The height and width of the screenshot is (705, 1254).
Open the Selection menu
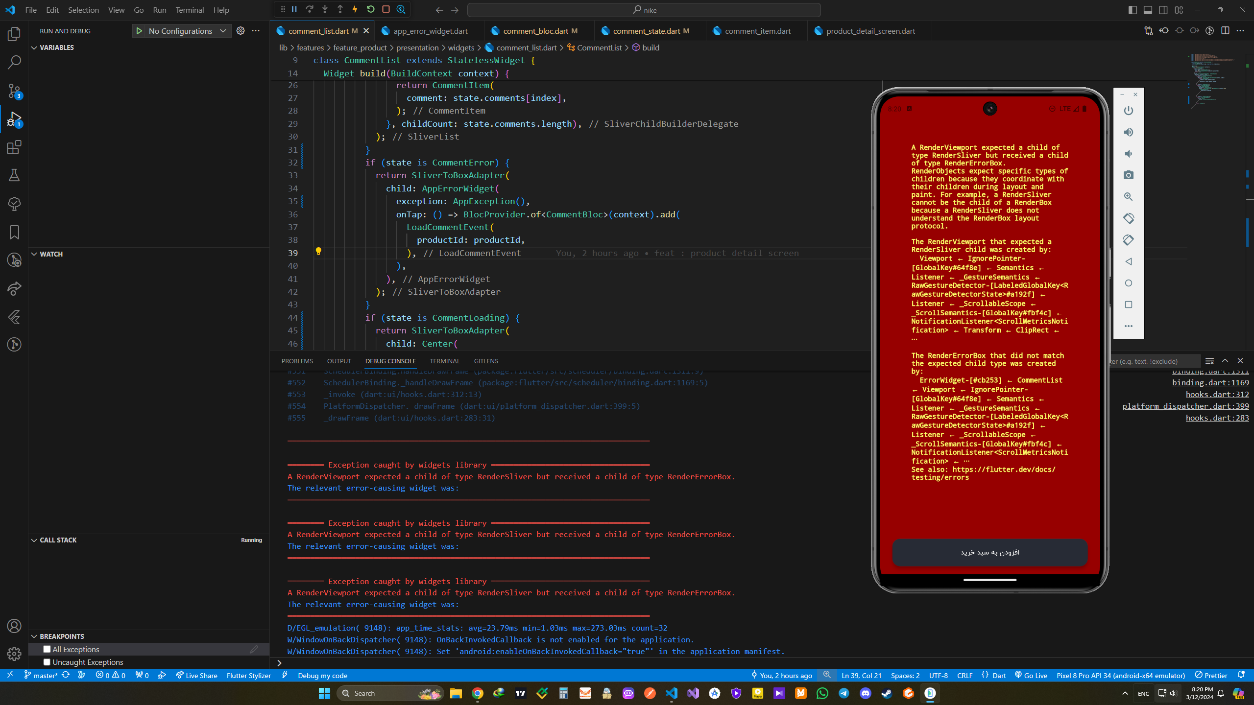(83, 10)
